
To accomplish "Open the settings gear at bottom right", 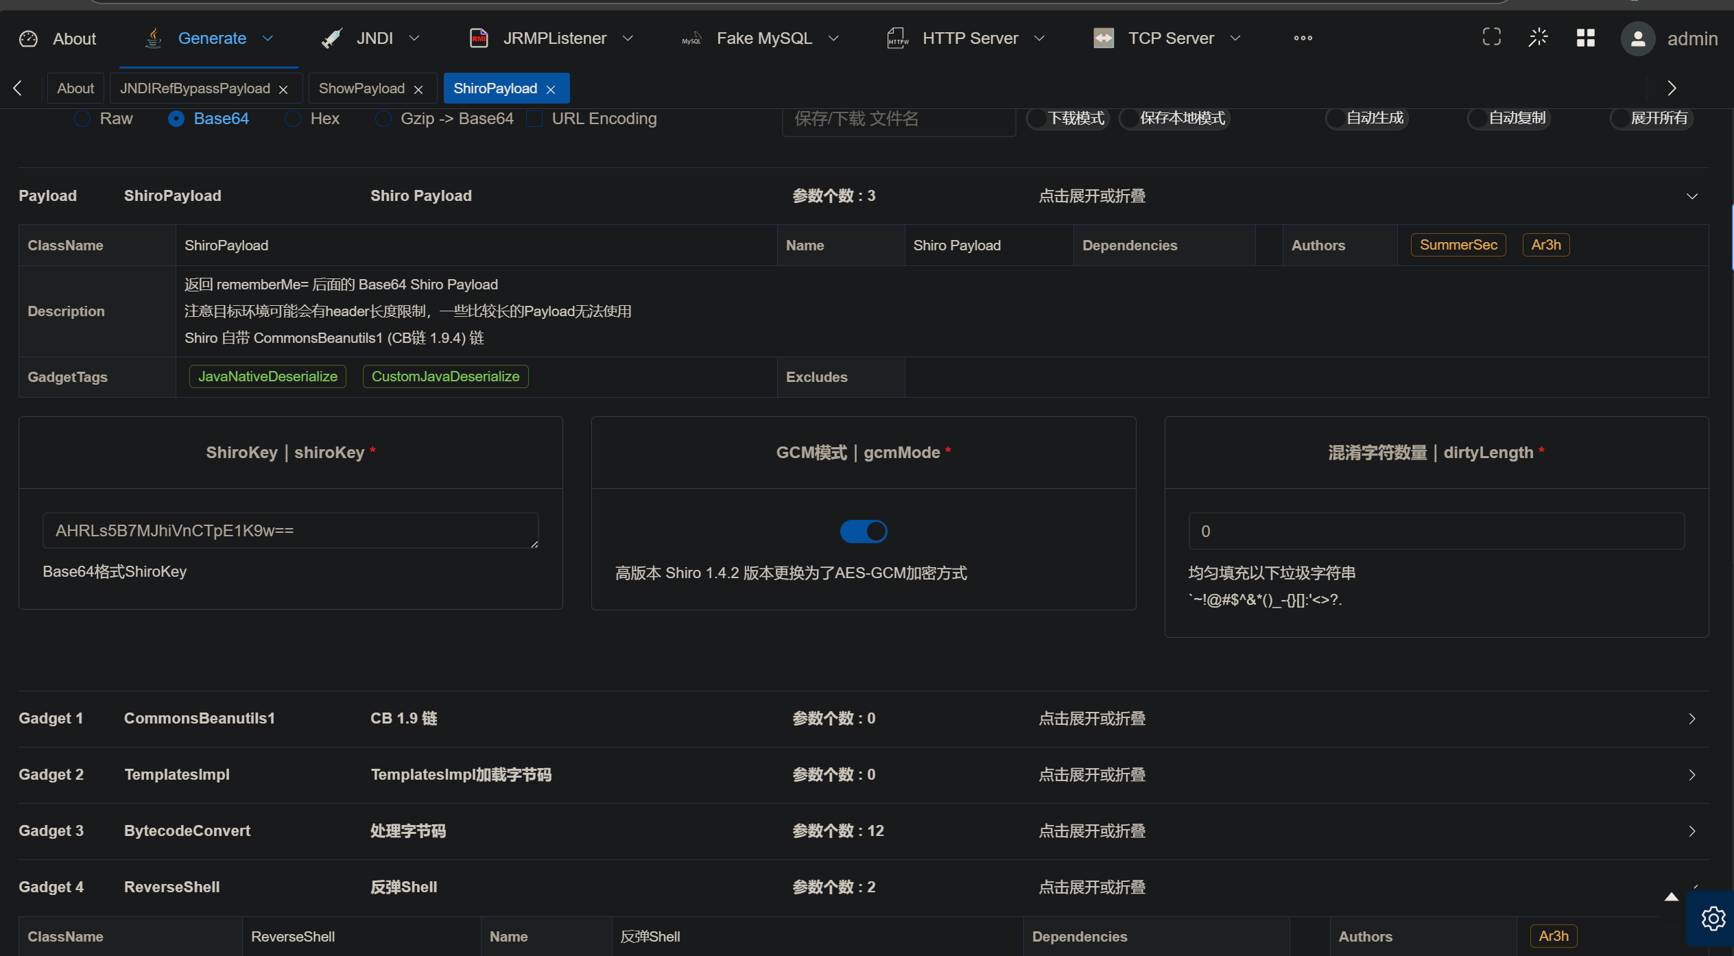I will 1713,918.
